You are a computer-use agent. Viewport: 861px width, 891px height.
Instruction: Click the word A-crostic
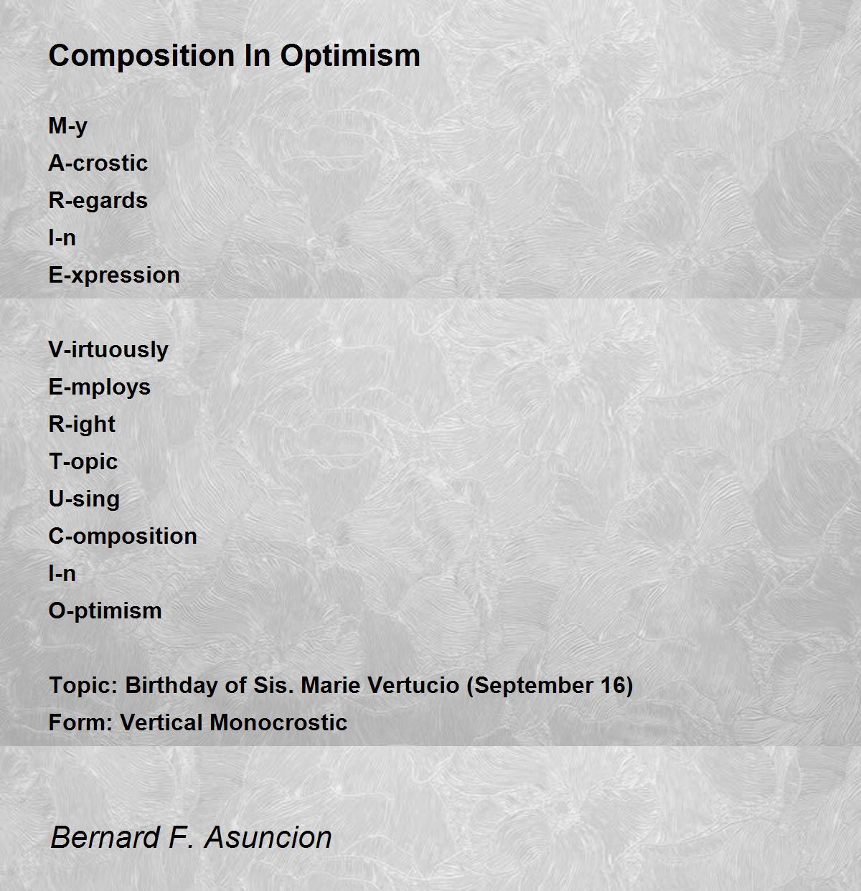(98, 163)
